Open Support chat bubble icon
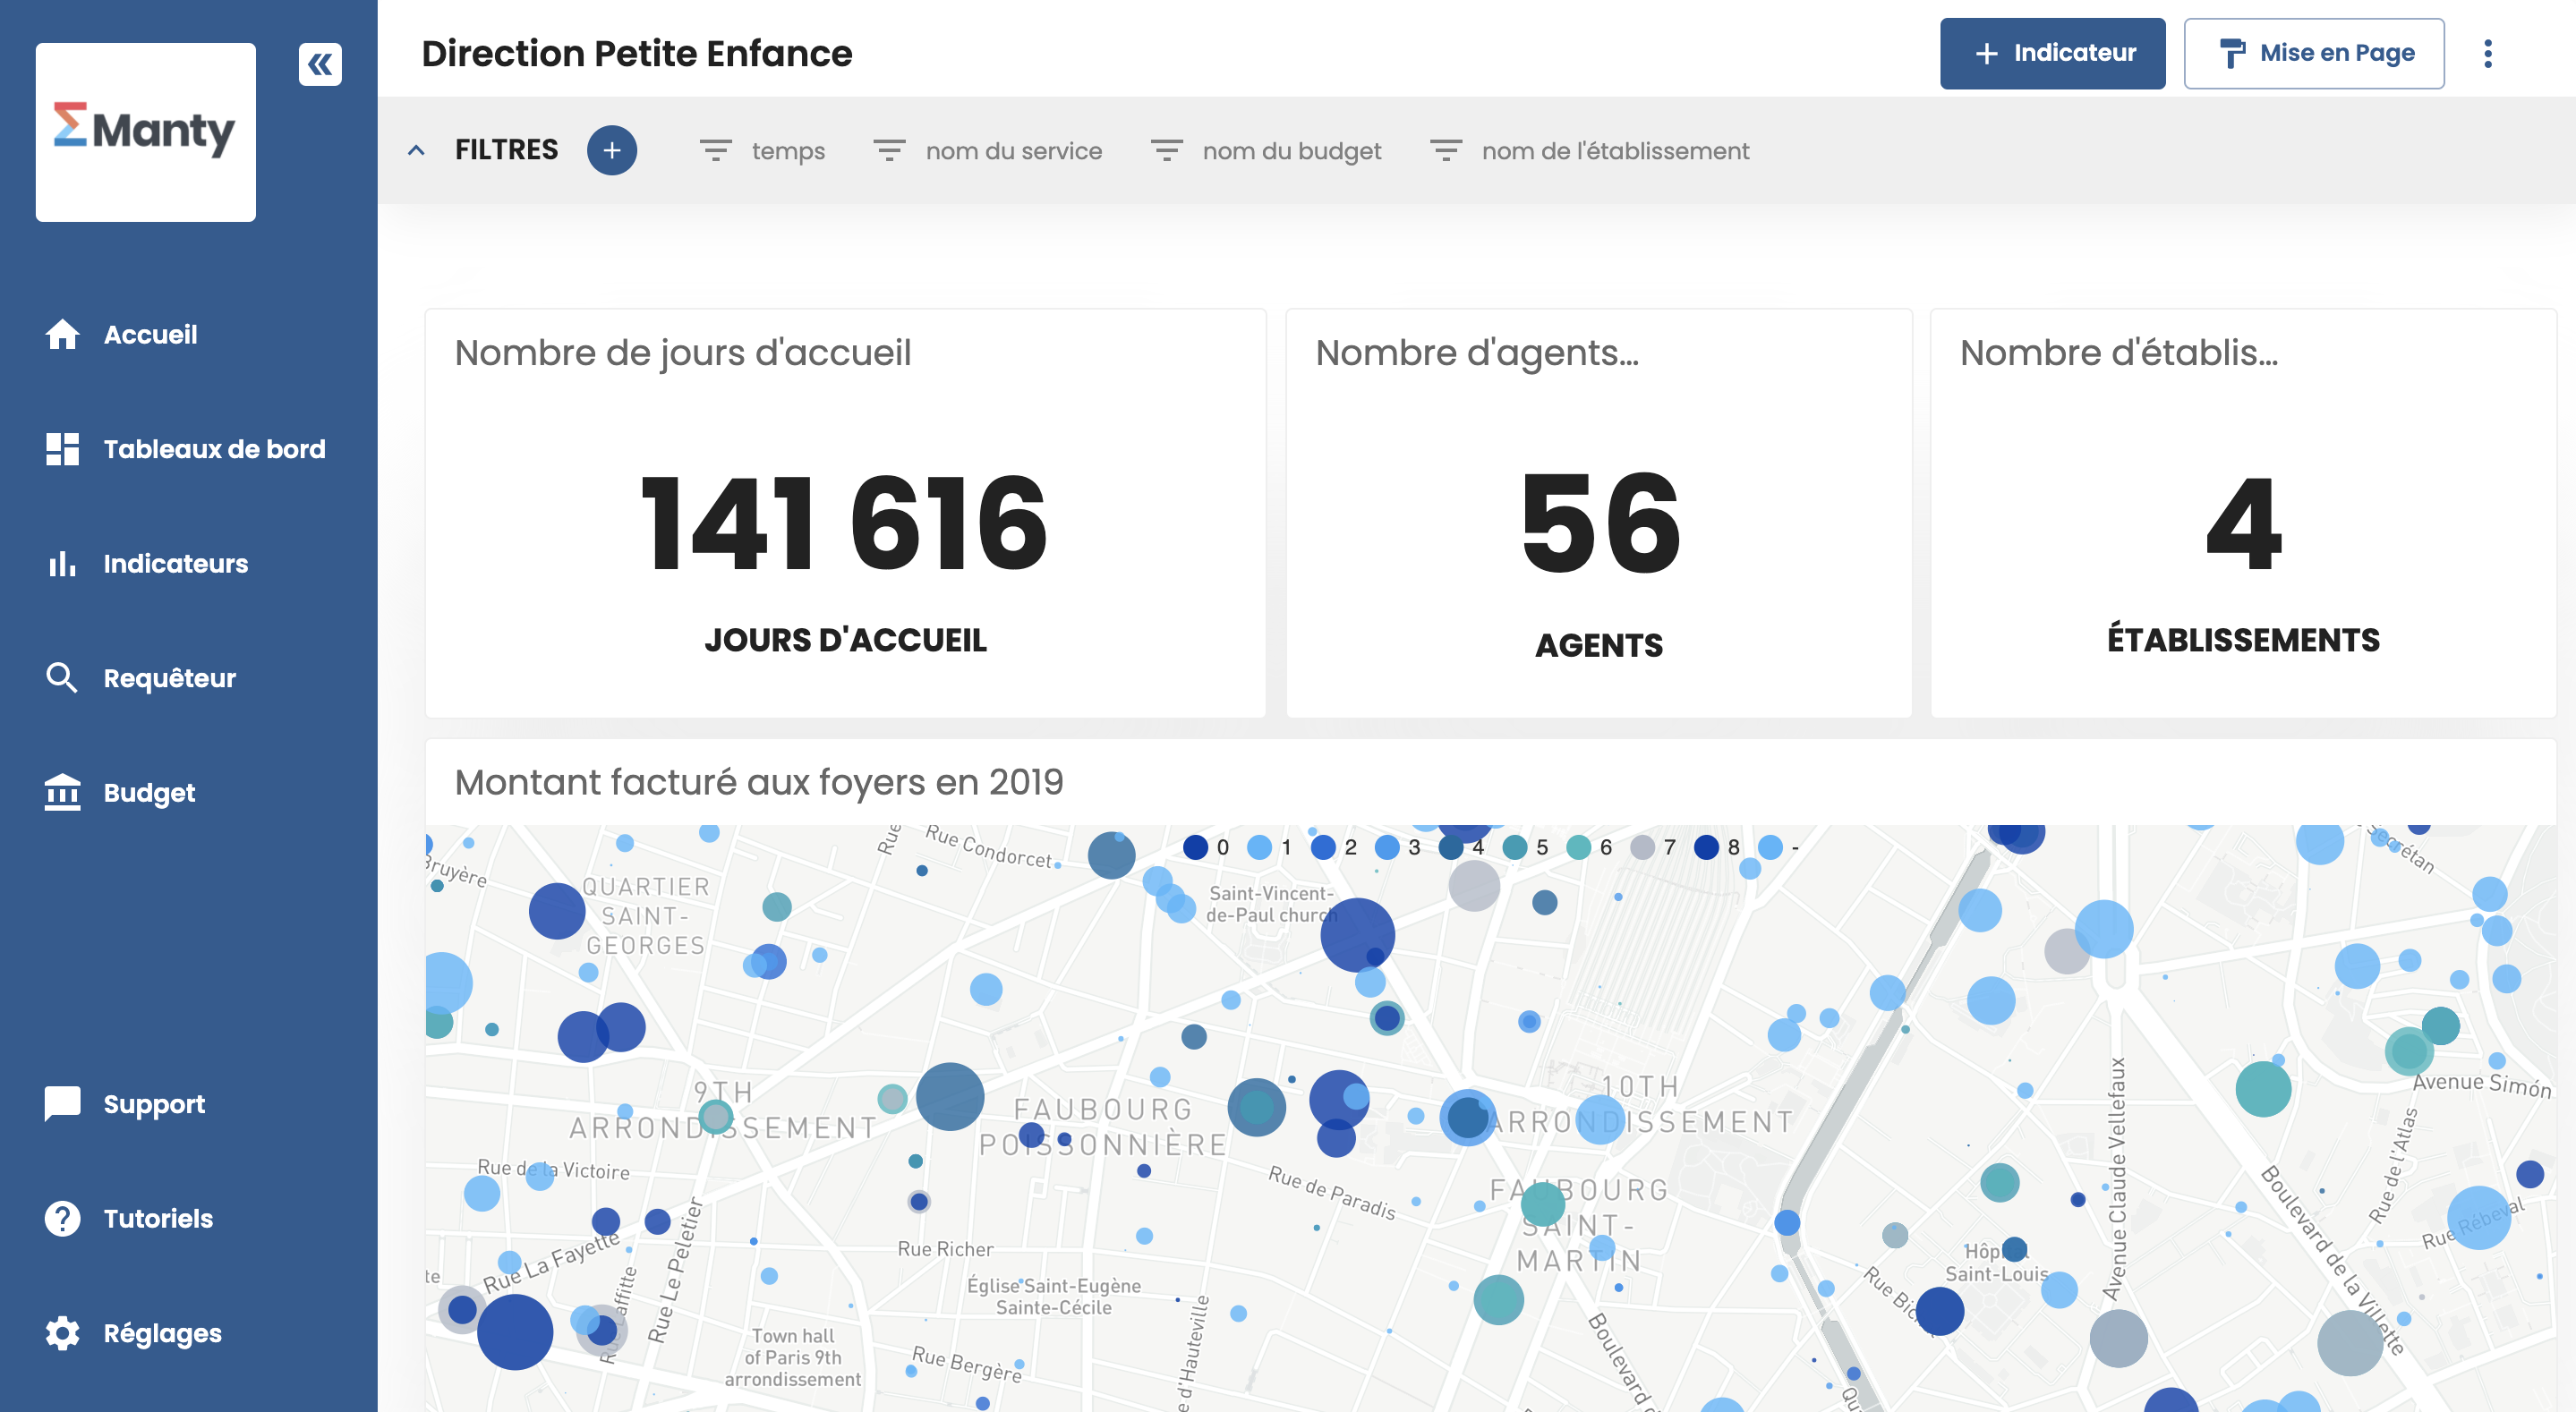2576x1412 pixels. pyautogui.click(x=62, y=1104)
